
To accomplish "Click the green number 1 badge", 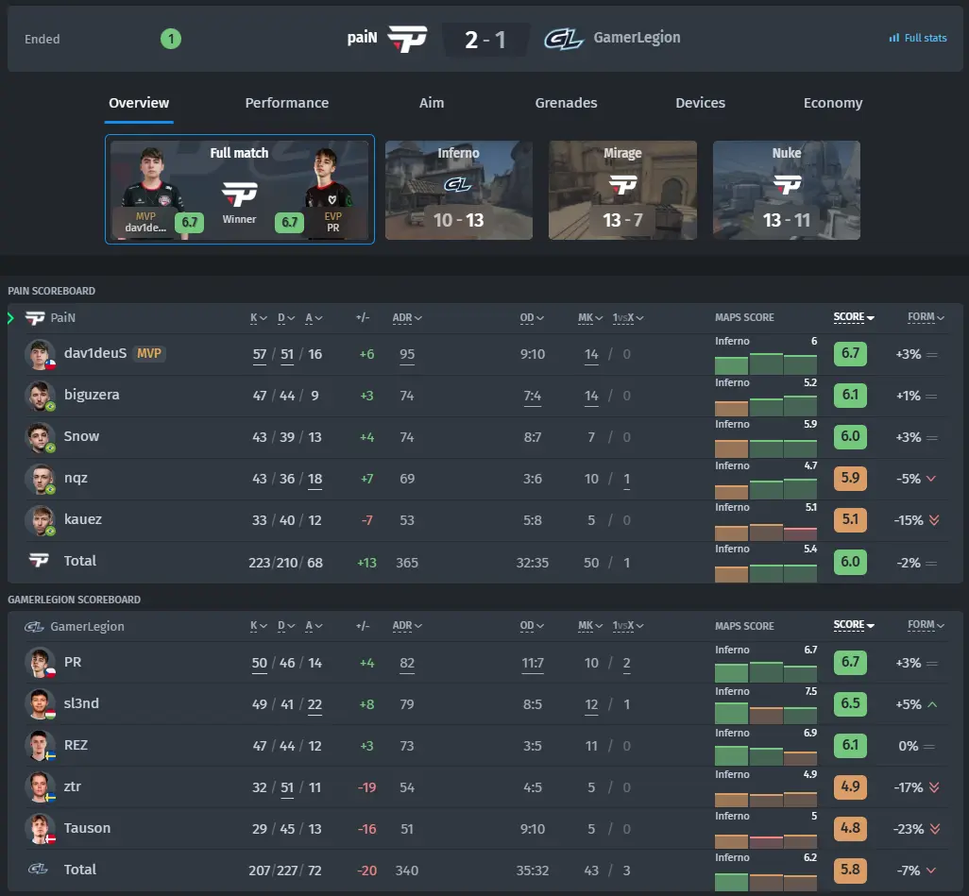I will click(171, 39).
